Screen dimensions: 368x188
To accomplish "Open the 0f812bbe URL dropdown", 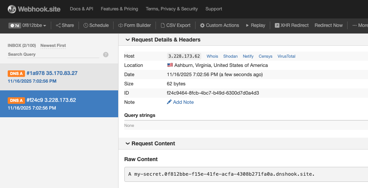I will tap(34, 25).
